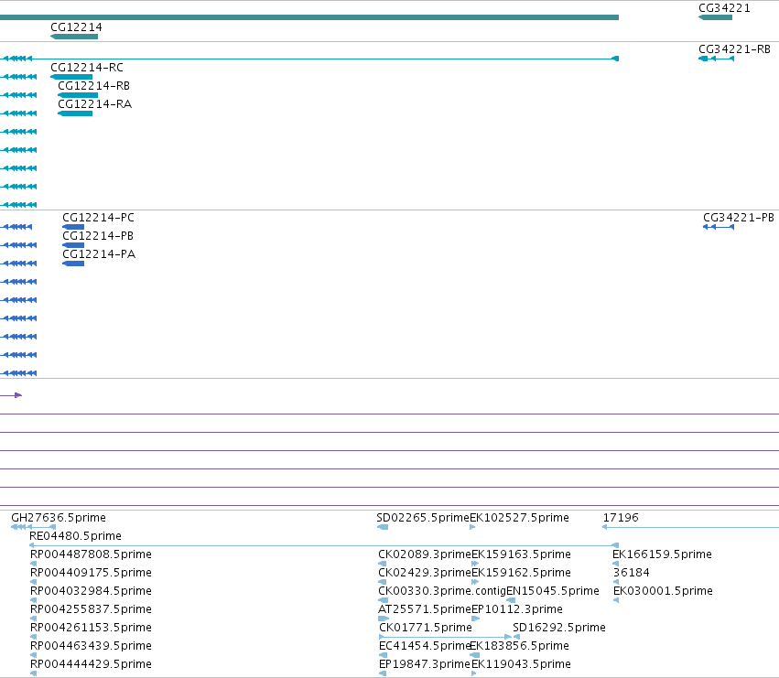
Task: Click the 17196 feature label
Action: click(621, 518)
